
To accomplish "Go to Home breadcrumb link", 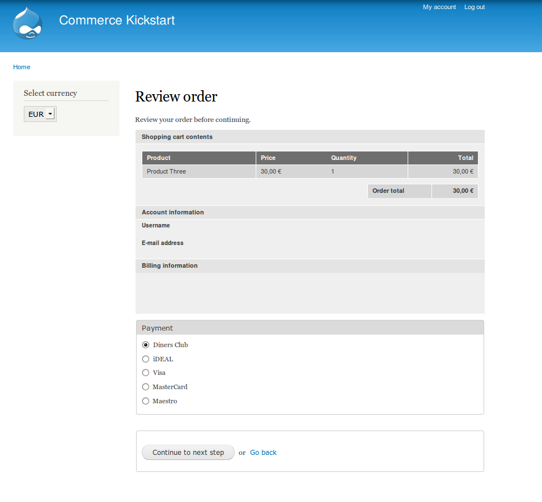I will click(22, 67).
